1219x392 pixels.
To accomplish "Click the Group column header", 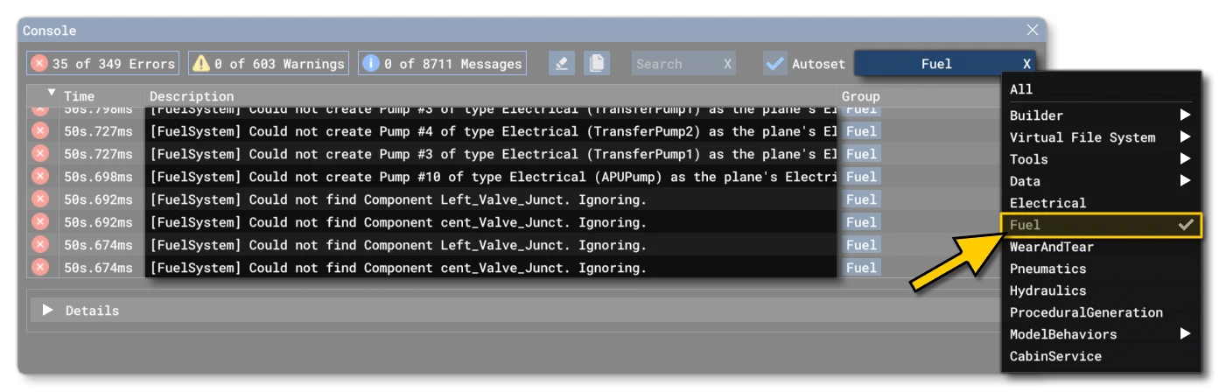I will coord(861,96).
